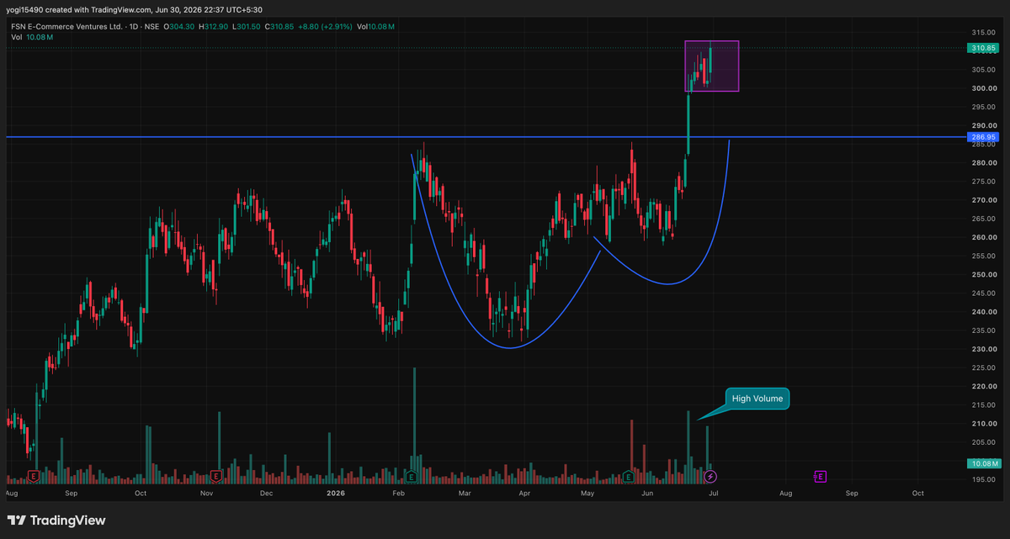Click the 310.85 current price label
Image resolution: width=1010 pixels, height=539 pixels.
click(982, 49)
